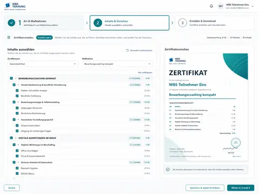
Task: Open the Maßnahme dropdown
Action: (x=118, y=64)
